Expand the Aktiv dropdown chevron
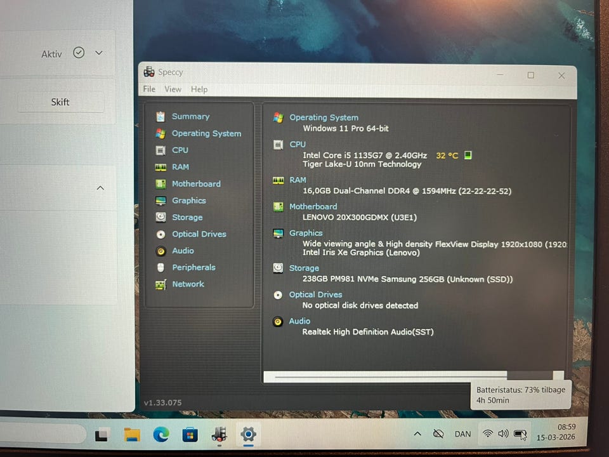This screenshot has width=609, height=457. pyautogui.click(x=99, y=53)
